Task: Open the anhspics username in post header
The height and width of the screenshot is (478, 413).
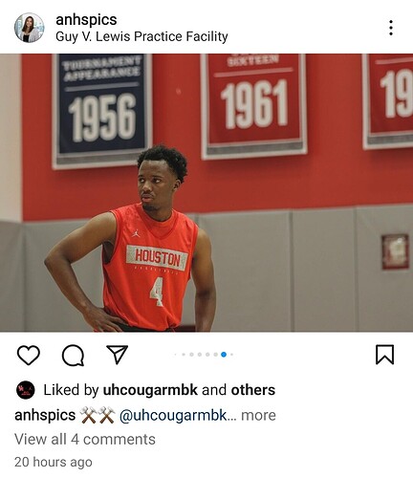Action: pyautogui.click(x=86, y=20)
